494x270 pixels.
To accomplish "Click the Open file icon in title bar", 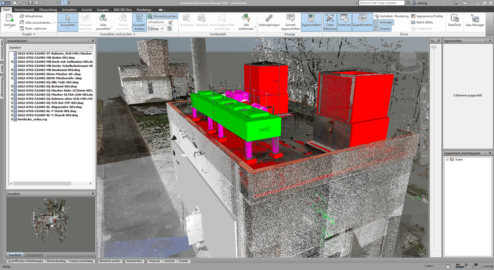I will click(21, 3).
